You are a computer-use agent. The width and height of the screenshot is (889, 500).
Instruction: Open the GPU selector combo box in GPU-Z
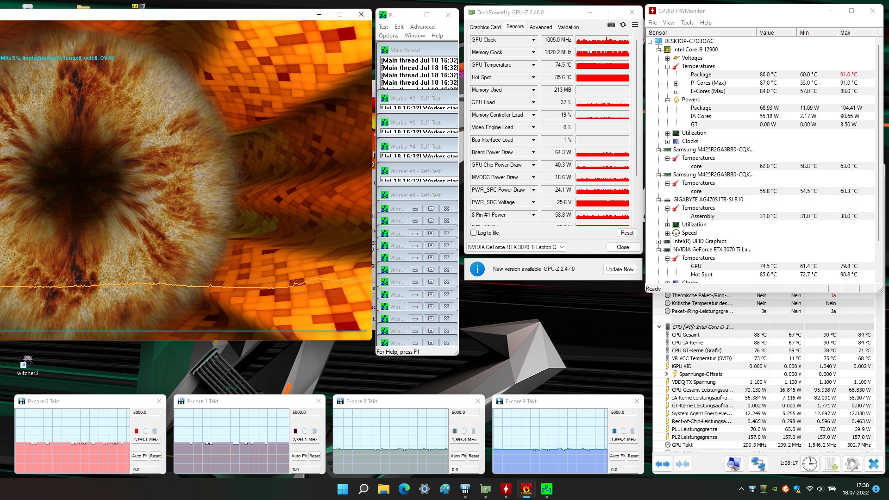click(x=516, y=247)
